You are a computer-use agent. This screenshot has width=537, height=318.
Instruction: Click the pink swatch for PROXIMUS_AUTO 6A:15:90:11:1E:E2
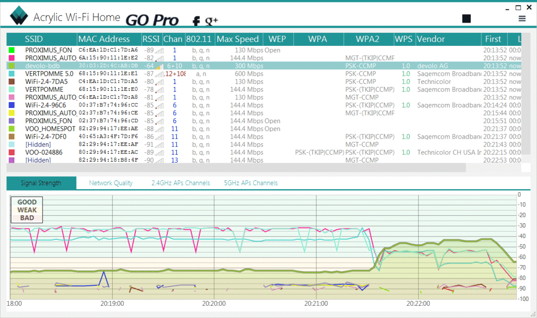pyautogui.click(x=12, y=58)
